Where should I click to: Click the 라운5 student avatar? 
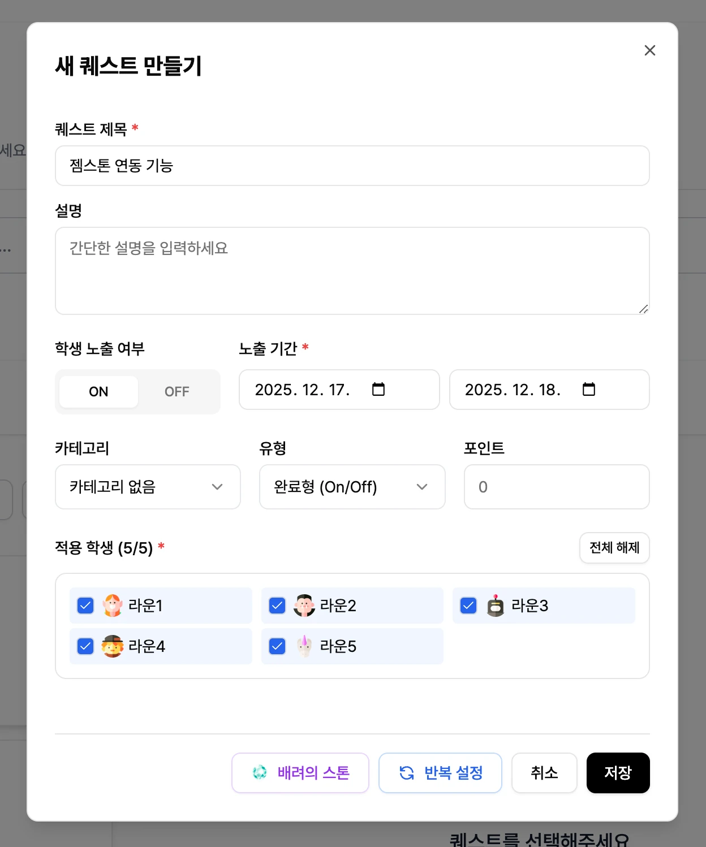(x=304, y=646)
